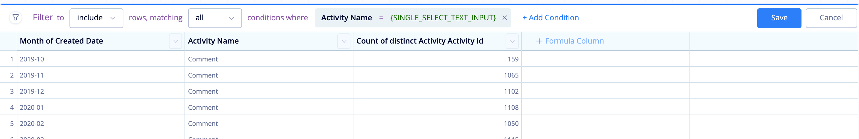The height and width of the screenshot is (139, 859).
Task: Select row number 1
Action: tap(12, 59)
